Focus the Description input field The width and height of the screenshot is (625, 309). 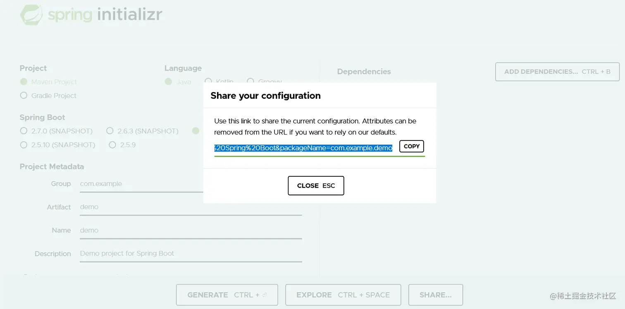[191, 254]
